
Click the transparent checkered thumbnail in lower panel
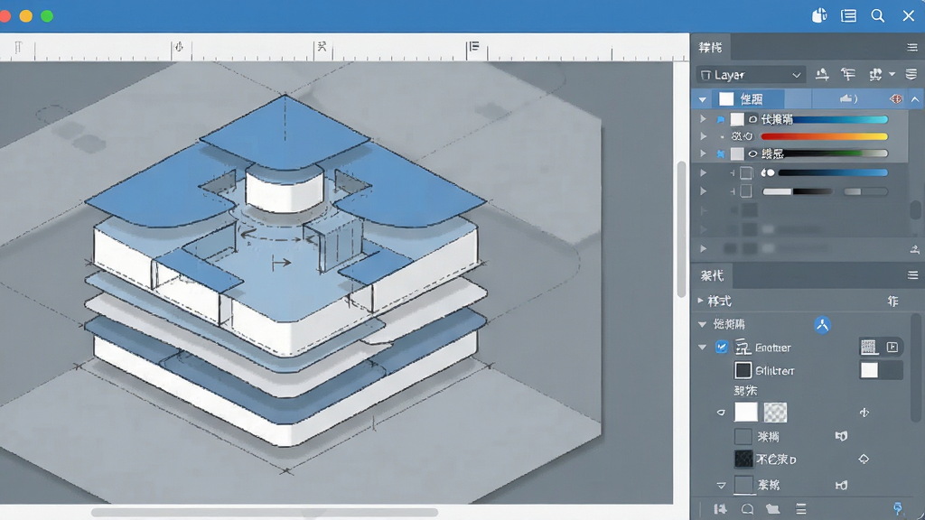(x=775, y=412)
